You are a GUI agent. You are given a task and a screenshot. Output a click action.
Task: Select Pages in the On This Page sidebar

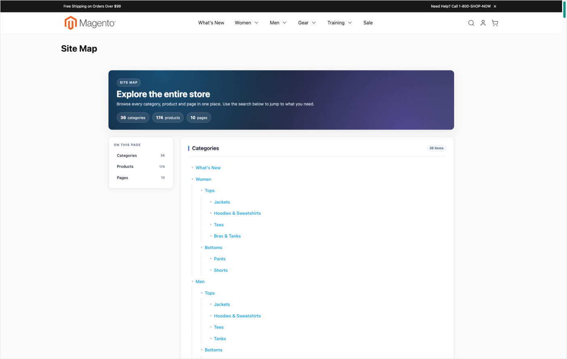[122, 177]
